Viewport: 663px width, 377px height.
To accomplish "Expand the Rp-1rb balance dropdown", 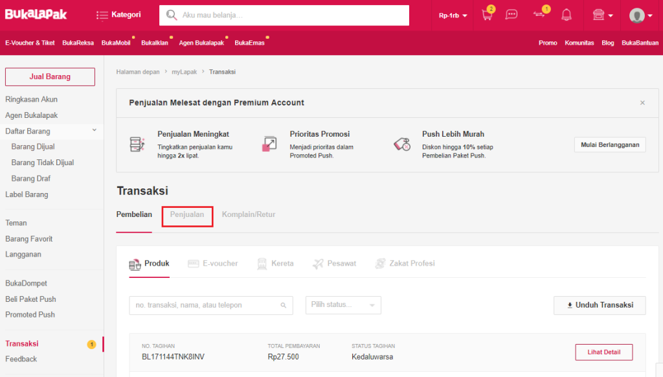I will pyautogui.click(x=453, y=16).
